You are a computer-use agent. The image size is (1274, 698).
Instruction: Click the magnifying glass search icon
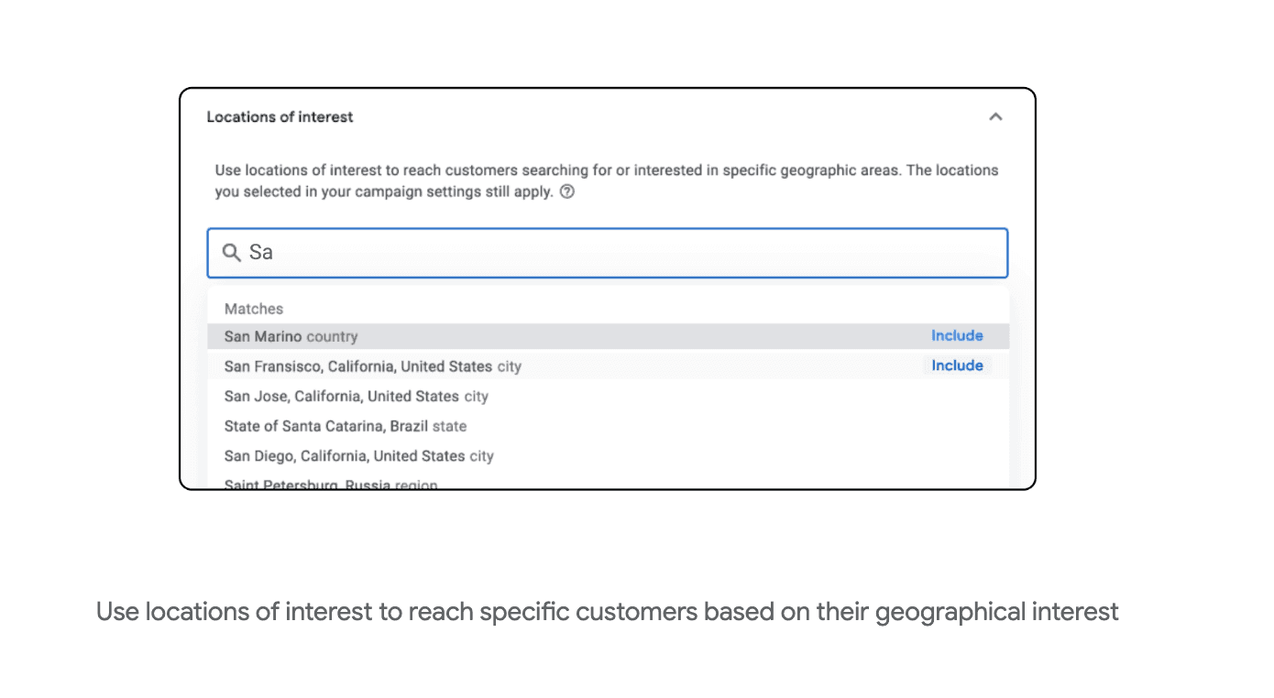click(x=232, y=253)
